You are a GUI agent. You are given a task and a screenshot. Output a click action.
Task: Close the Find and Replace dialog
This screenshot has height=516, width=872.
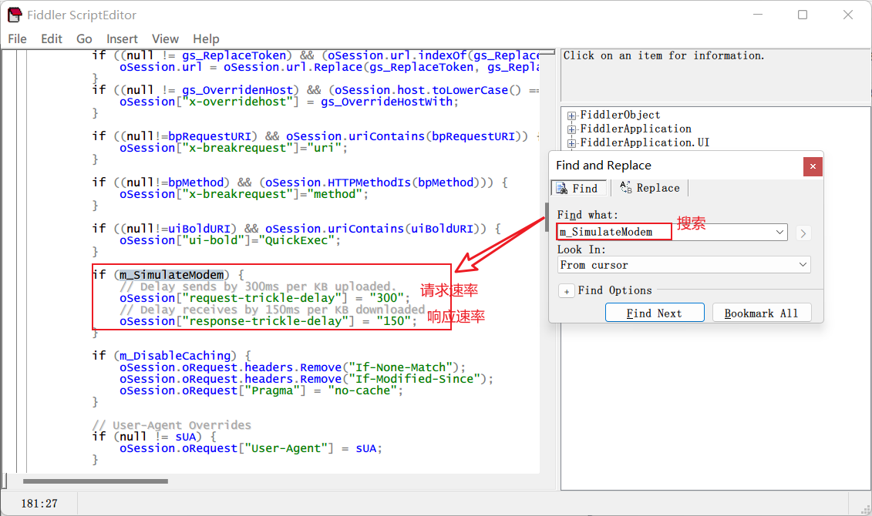click(812, 166)
